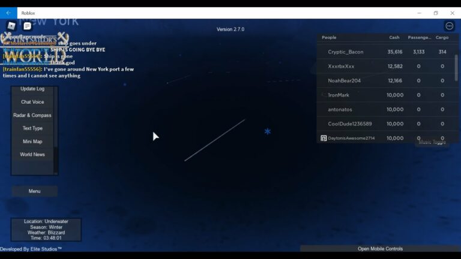
Task: Restore down the Roblox window
Action: tap(435, 13)
